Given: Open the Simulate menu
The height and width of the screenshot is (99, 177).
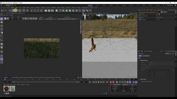Looking at the screenshot, I should pos(53,8).
